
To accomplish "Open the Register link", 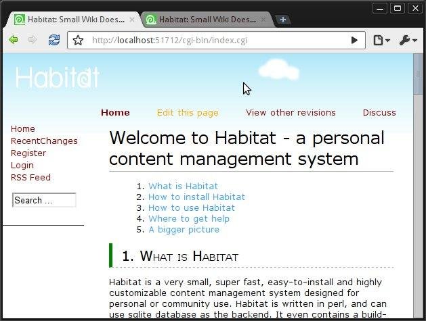I will [x=28, y=153].
